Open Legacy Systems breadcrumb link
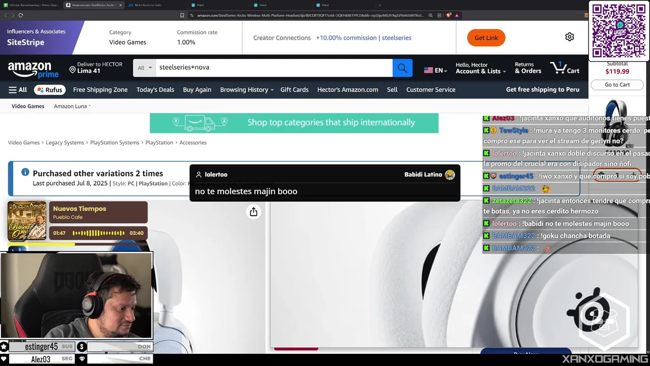 [65, 142]
